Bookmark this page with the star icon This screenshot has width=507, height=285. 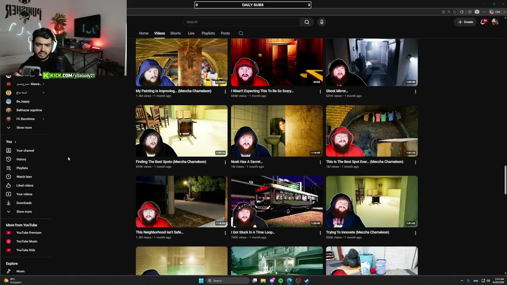455,12
